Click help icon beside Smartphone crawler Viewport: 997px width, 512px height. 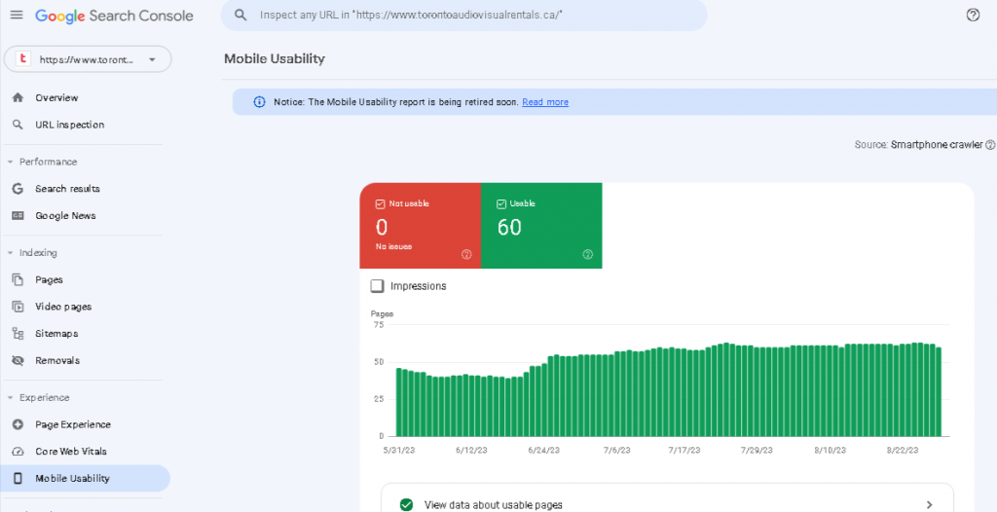click(x=990, y=145)
